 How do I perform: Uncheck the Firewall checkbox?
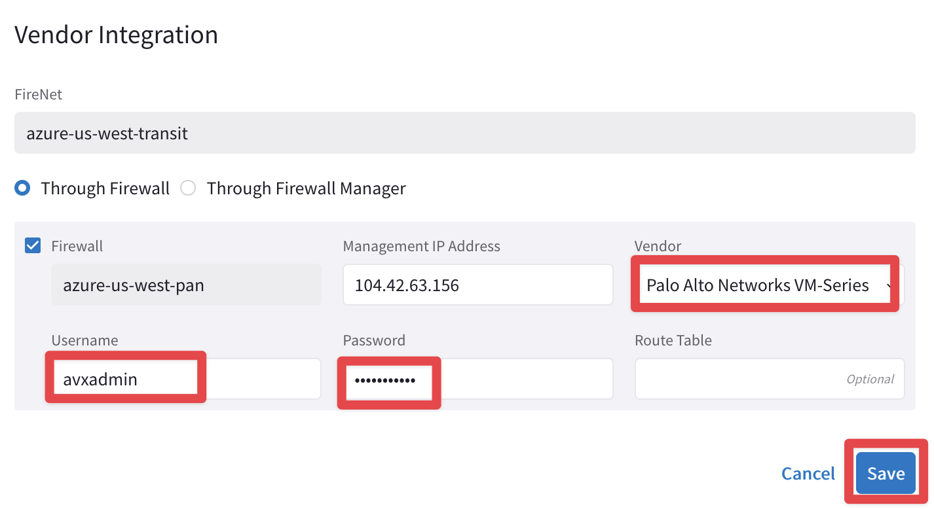coord(32,245)
